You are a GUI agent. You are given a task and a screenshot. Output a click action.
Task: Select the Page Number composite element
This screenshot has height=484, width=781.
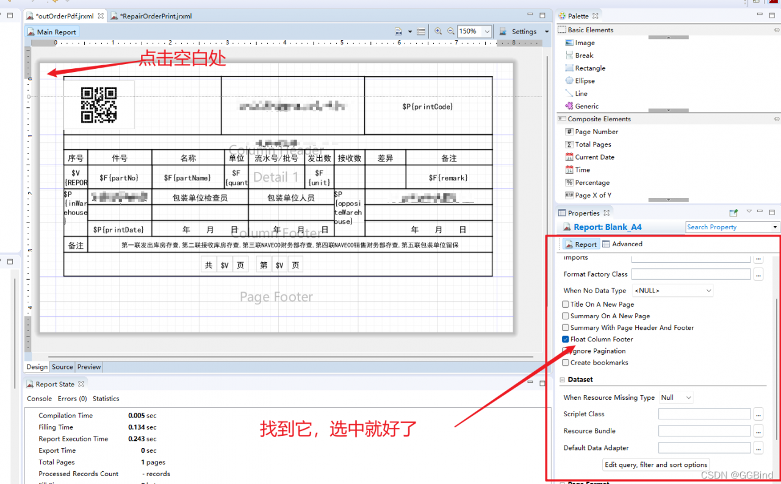click(x=591, y=132)
